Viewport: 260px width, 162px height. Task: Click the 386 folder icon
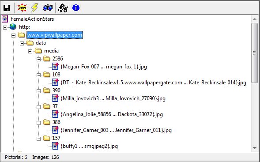47,122
